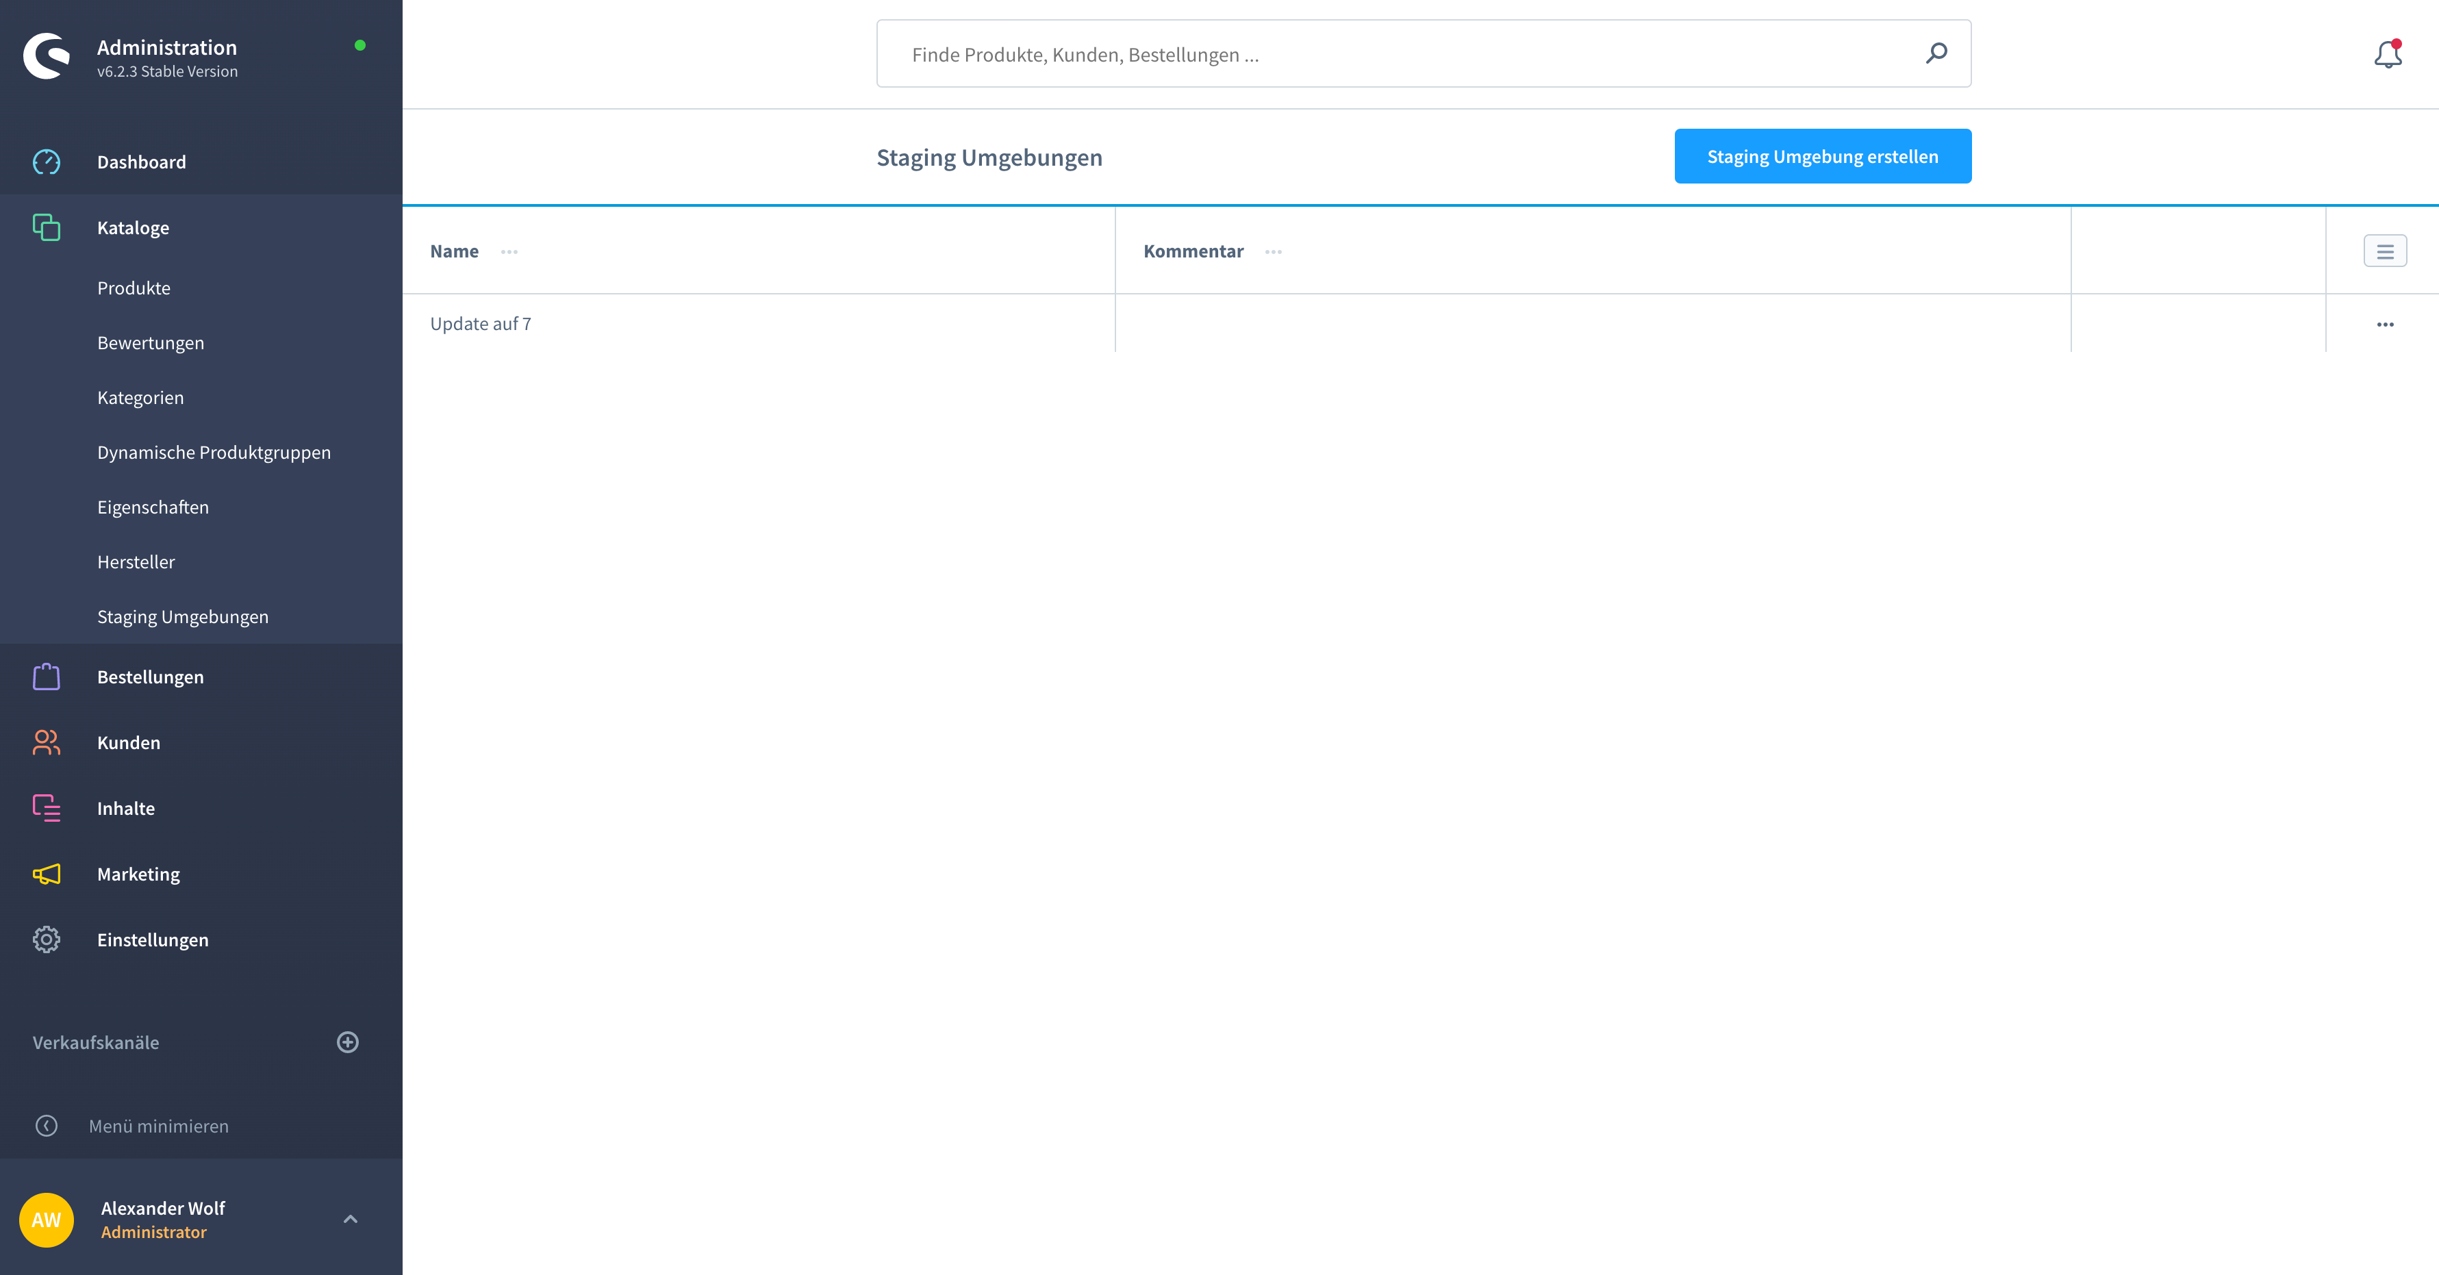This screenshot has height=1275, width=2439.
Task: Sort by Name column header
Action: click(453, 251)
